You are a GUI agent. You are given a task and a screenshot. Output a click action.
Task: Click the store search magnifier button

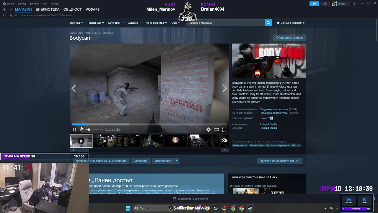(x=268, y=22)
